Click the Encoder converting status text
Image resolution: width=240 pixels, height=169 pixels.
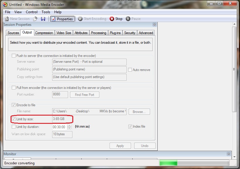[x=19, y=163]
